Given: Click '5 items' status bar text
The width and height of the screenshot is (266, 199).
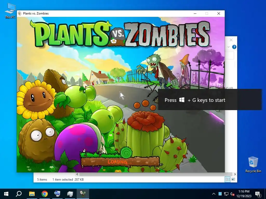Looking at the screenshot, I should 42,180.
